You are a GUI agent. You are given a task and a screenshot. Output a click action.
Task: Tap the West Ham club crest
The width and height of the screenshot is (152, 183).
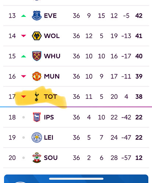(37, 56)
